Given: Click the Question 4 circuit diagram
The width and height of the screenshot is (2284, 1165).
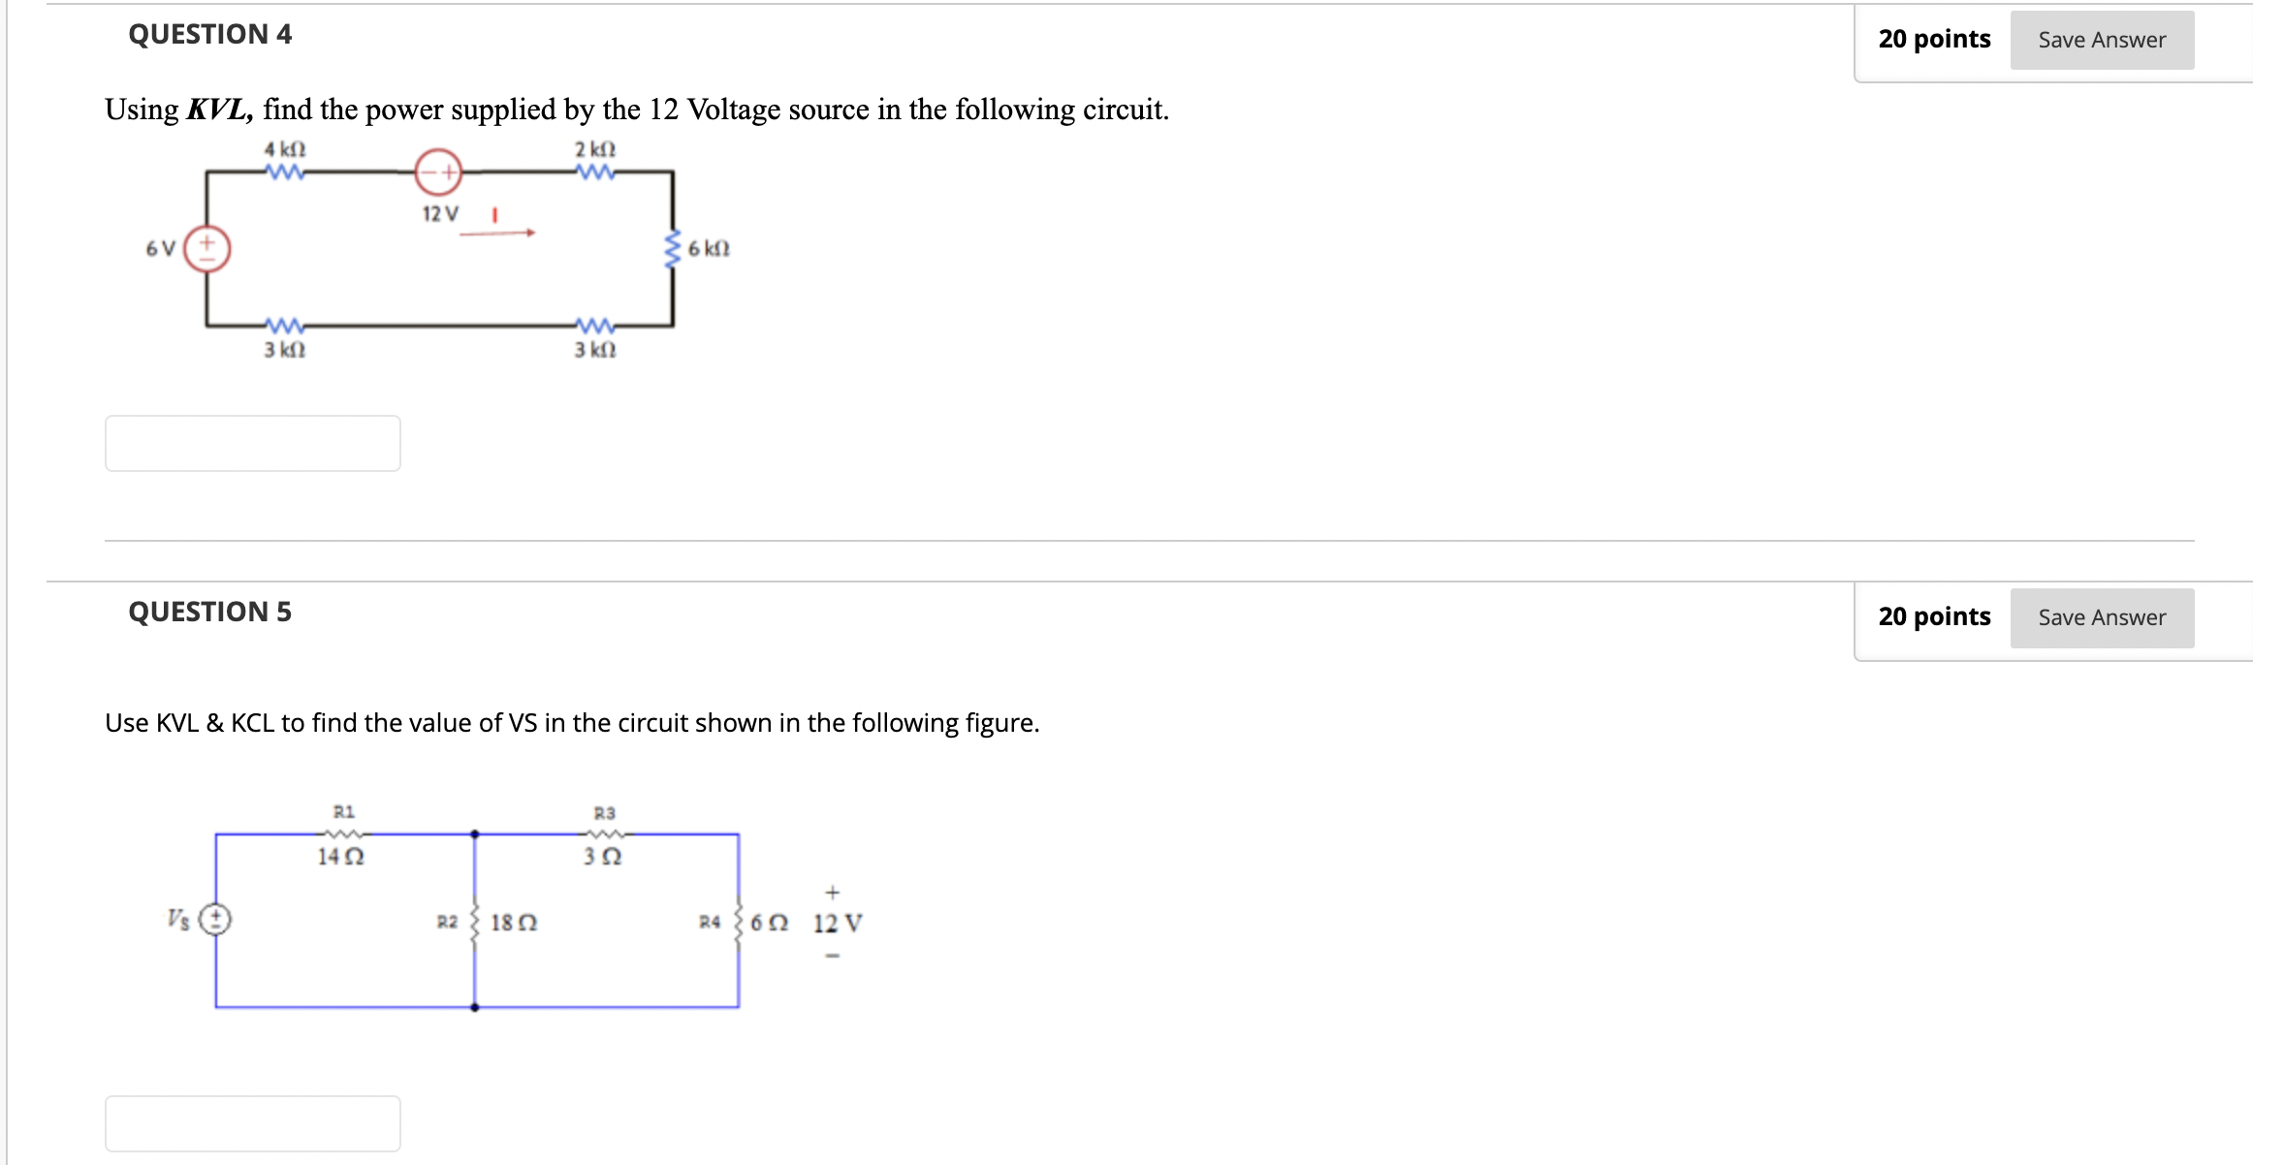Looking at the screenshot, I should [x=436, y=252].
